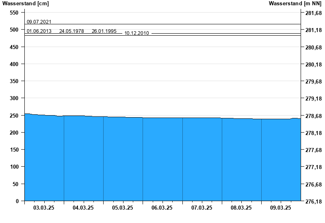Select the 250 cm left axis value
The height and width of the screenshot is (223, 325).
14,116
